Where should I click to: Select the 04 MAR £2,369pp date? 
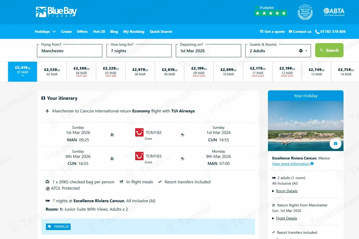(x=81, y=72)
